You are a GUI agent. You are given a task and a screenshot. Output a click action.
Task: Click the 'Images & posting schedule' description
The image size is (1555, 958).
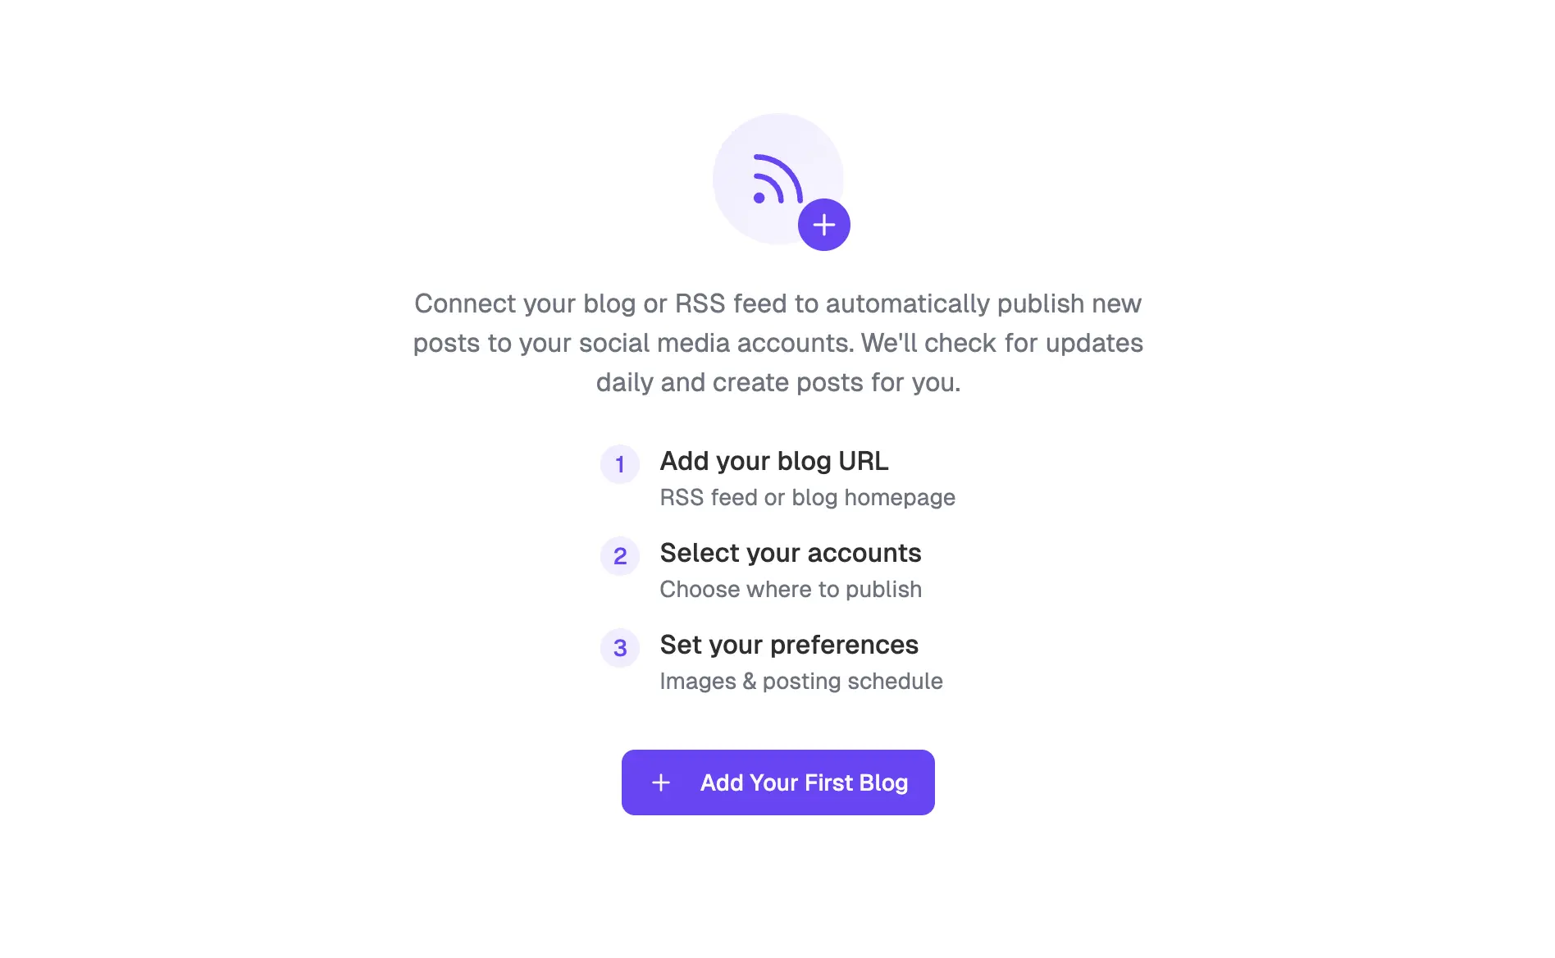[801, 681]
